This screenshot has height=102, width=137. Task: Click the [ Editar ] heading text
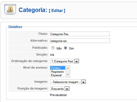click(x=57, y=11)
